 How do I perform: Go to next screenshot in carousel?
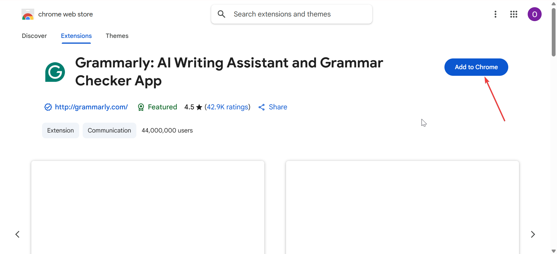pyautogui.click(x=533, y=234)
